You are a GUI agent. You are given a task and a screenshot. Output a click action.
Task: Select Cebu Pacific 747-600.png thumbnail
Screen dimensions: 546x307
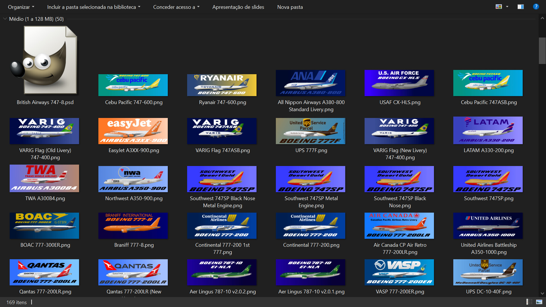(133, 85)
